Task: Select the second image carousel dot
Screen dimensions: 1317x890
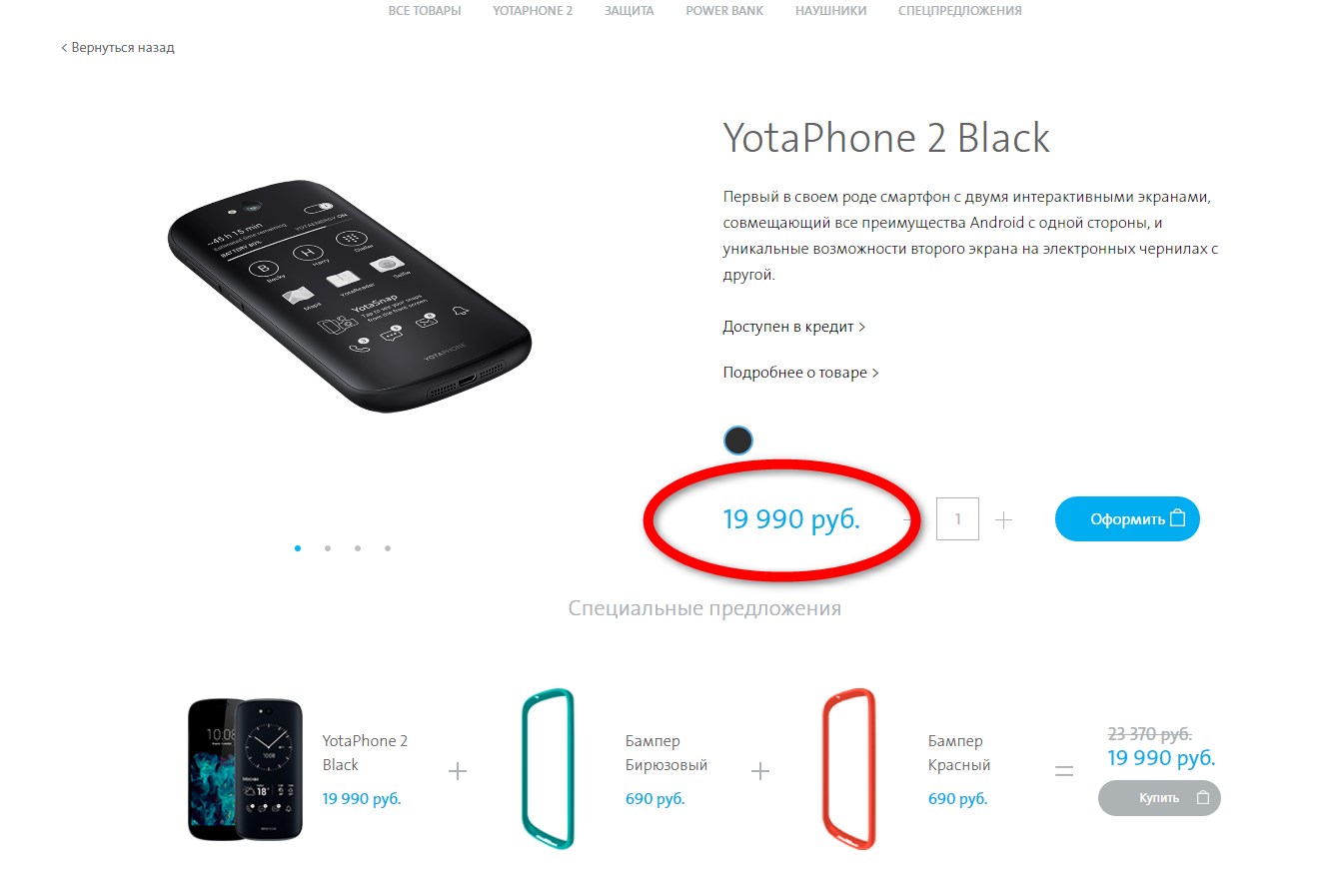Action: [328, 548]
